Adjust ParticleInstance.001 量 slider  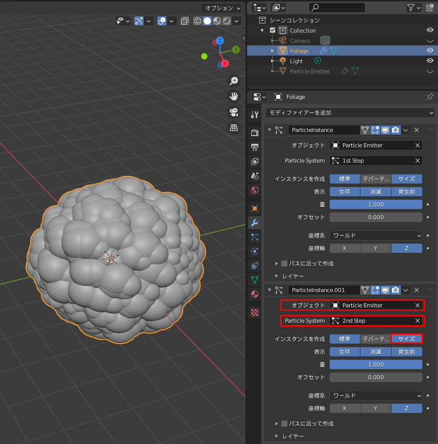coord(376,364)
